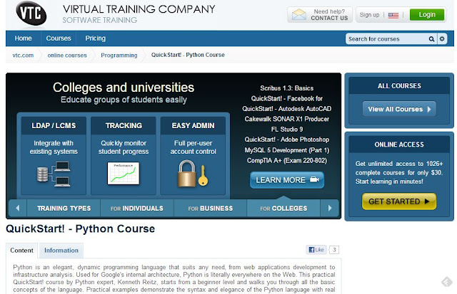Click the online courses breadcrumb link
457x294 pixels.
[67, 56]
